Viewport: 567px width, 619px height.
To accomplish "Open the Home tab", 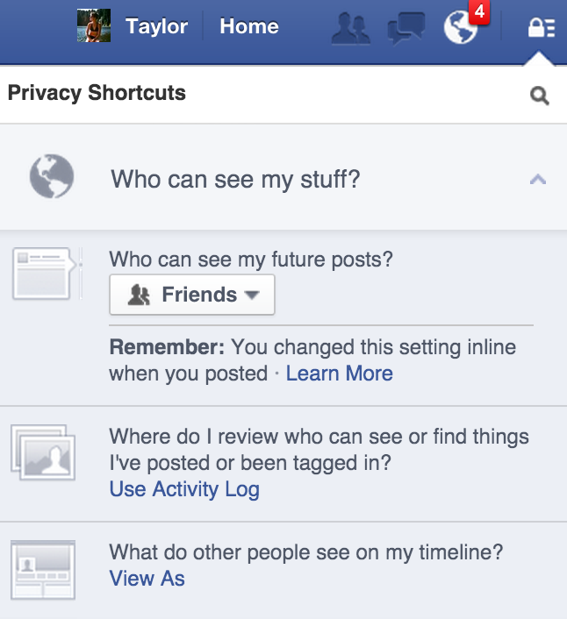I will point(249,26).
